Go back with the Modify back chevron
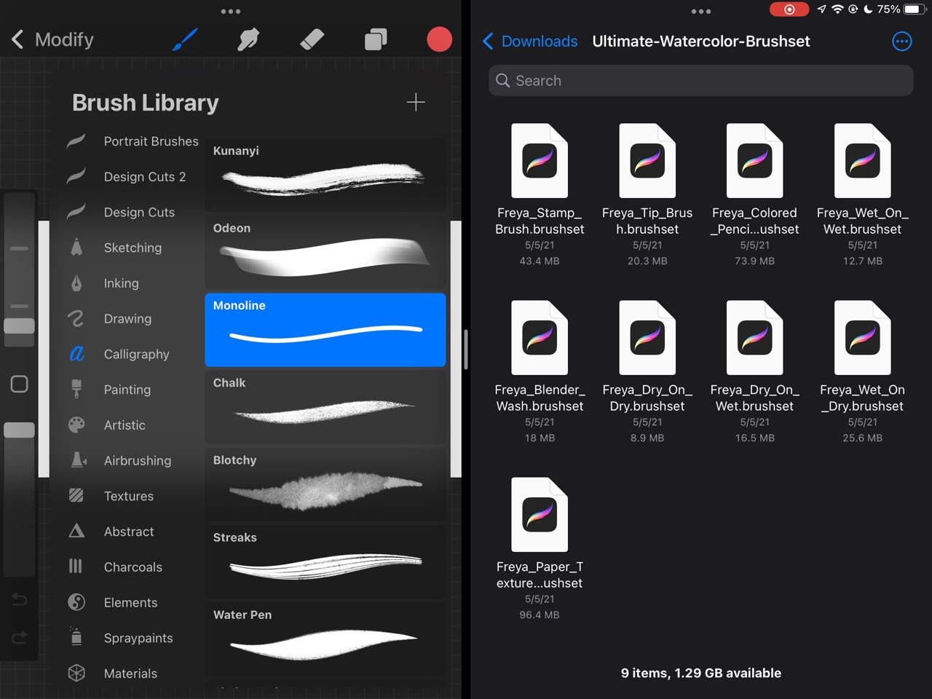This screenshot has width=932, height=699. (x=17, y=39)
